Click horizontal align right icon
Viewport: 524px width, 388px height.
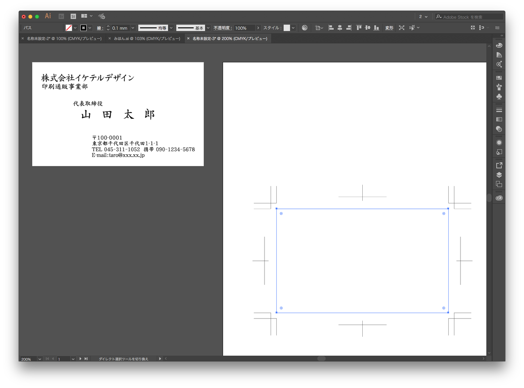(349, 28)
